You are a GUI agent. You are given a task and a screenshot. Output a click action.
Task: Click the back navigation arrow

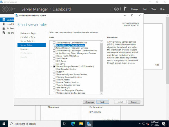pos(5,9)
